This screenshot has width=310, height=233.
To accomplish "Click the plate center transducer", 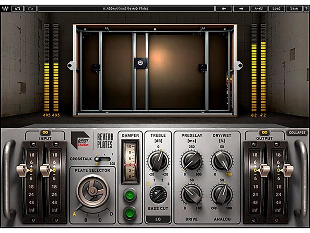I will pos(140,63).
